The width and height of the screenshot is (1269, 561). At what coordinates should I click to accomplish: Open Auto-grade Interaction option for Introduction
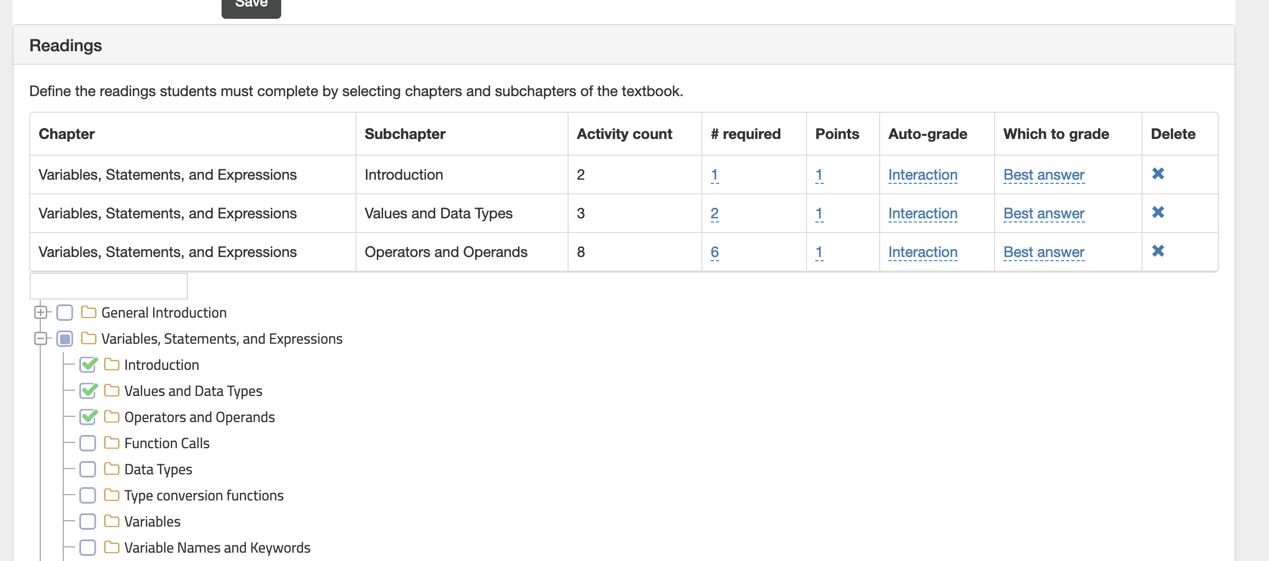(x=922, y=175)
